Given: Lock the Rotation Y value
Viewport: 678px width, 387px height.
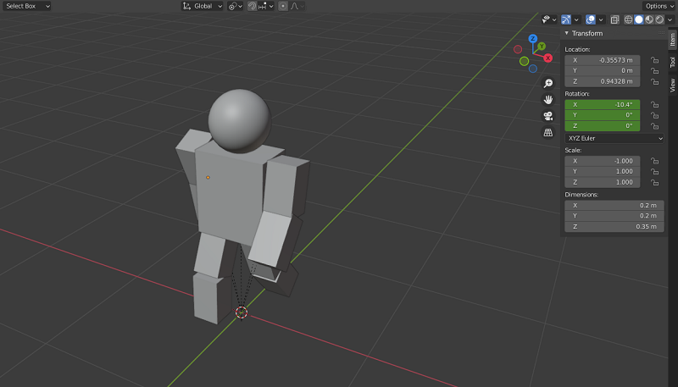Looking at the screenshot, I should [x=654, y=115].
